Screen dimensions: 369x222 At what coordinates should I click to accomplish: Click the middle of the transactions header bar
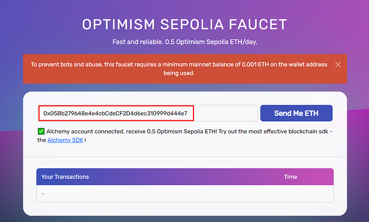tap(184, 177)
